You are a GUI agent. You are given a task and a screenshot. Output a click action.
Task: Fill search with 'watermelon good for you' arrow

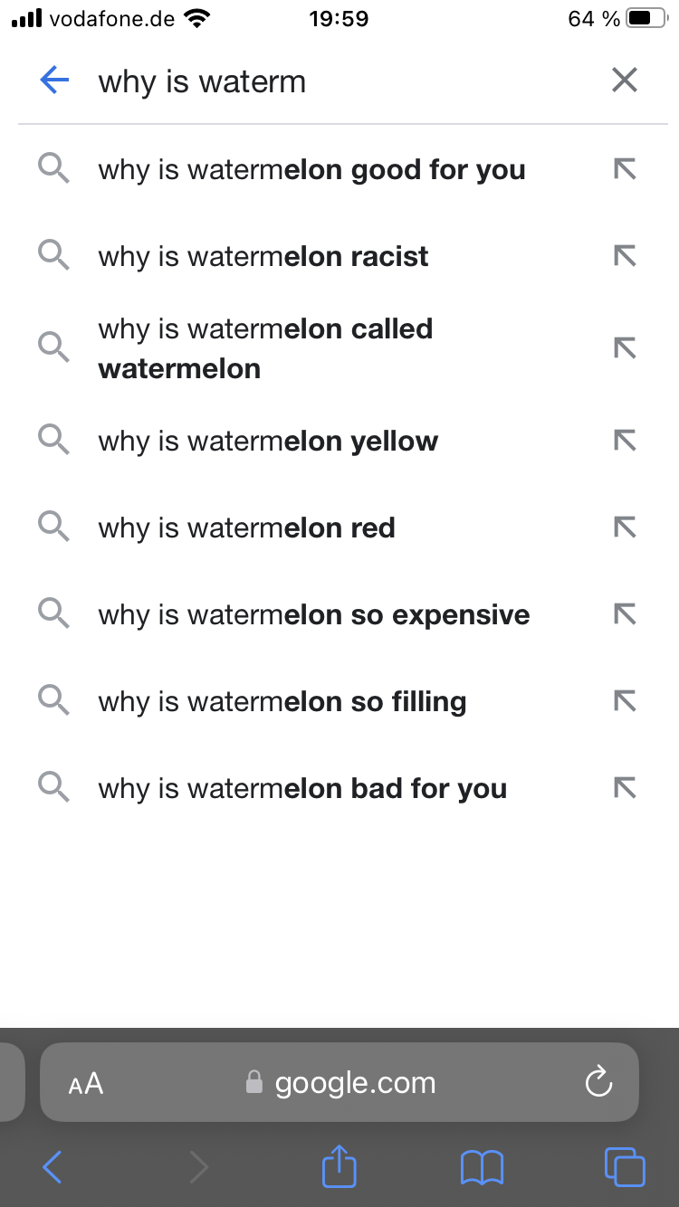(x=625, y=169)
